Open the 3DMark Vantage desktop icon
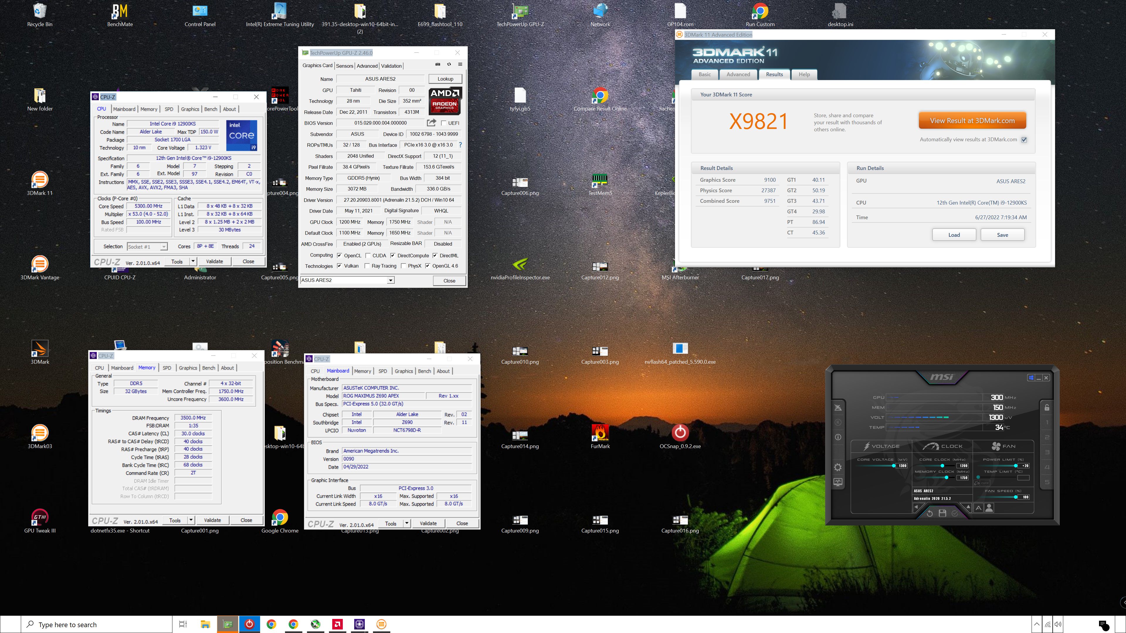1126x633 pixels. (x=40, y=268)
